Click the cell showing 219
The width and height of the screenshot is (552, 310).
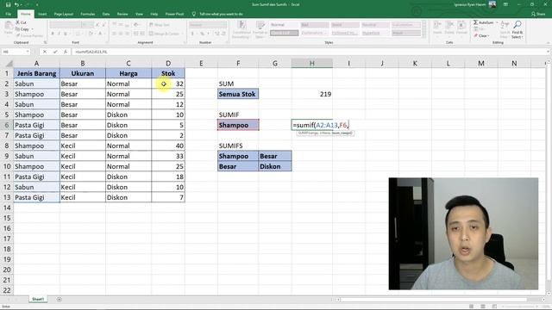[312, 94]
